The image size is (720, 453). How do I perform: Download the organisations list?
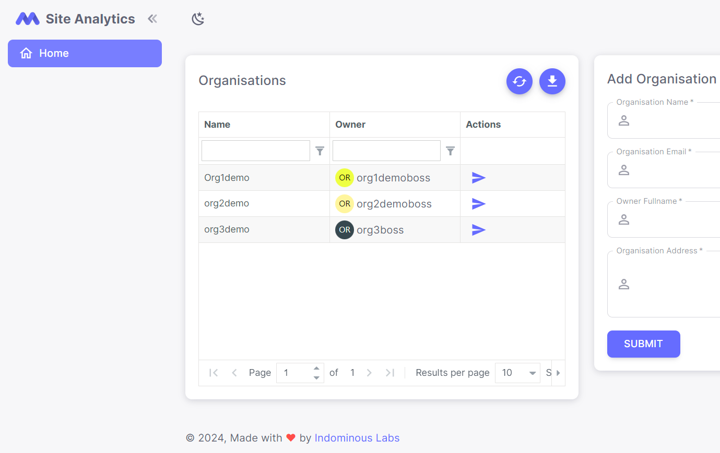[552, 81]
